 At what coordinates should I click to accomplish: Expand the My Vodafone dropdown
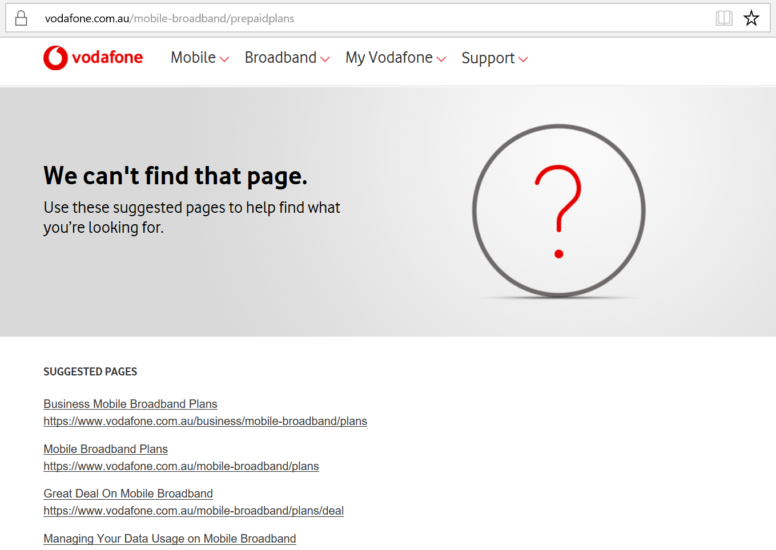coord(388,58)
